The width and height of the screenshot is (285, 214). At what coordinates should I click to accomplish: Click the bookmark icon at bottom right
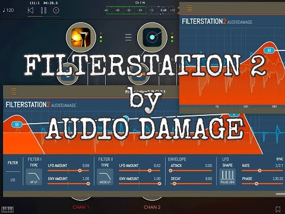pyautogui.click(x=278, y=209)
